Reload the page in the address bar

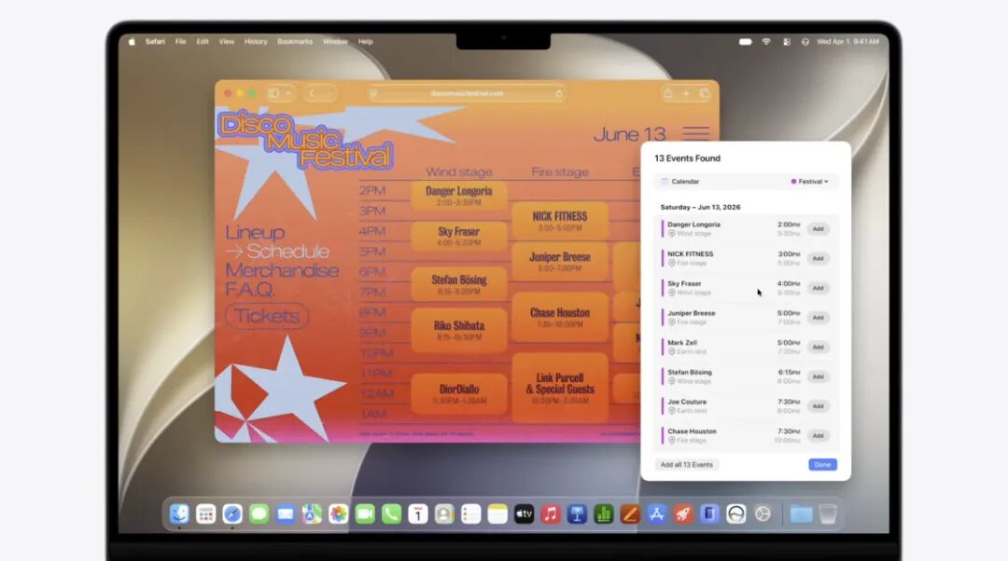coord(559,94)
